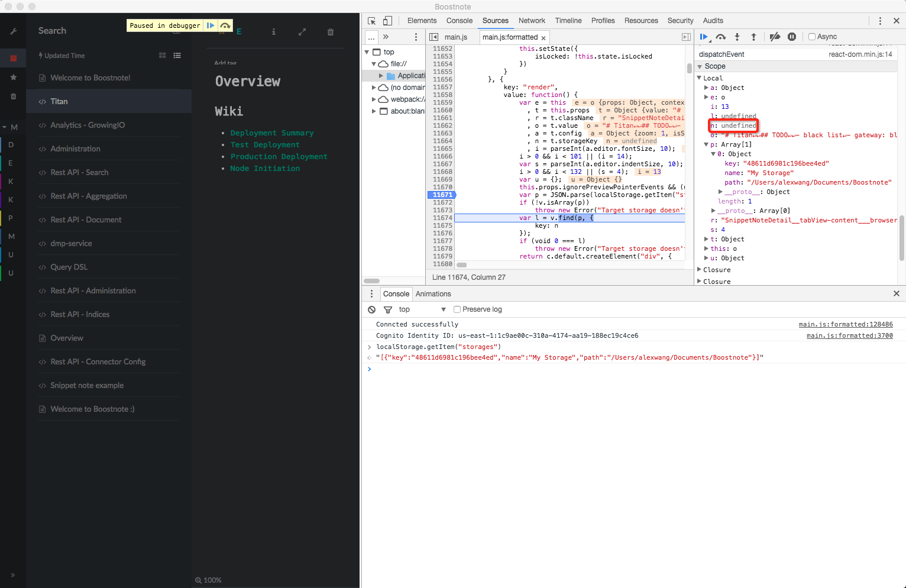Follow the Production Deployment wiki link

[279, 157]
